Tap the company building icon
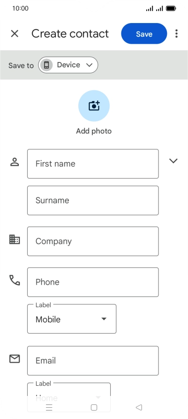Viewport: 188px width, 419px height. (15, 239)
